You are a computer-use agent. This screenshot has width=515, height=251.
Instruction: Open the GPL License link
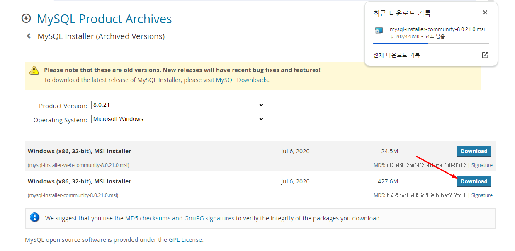pos(185,240)
